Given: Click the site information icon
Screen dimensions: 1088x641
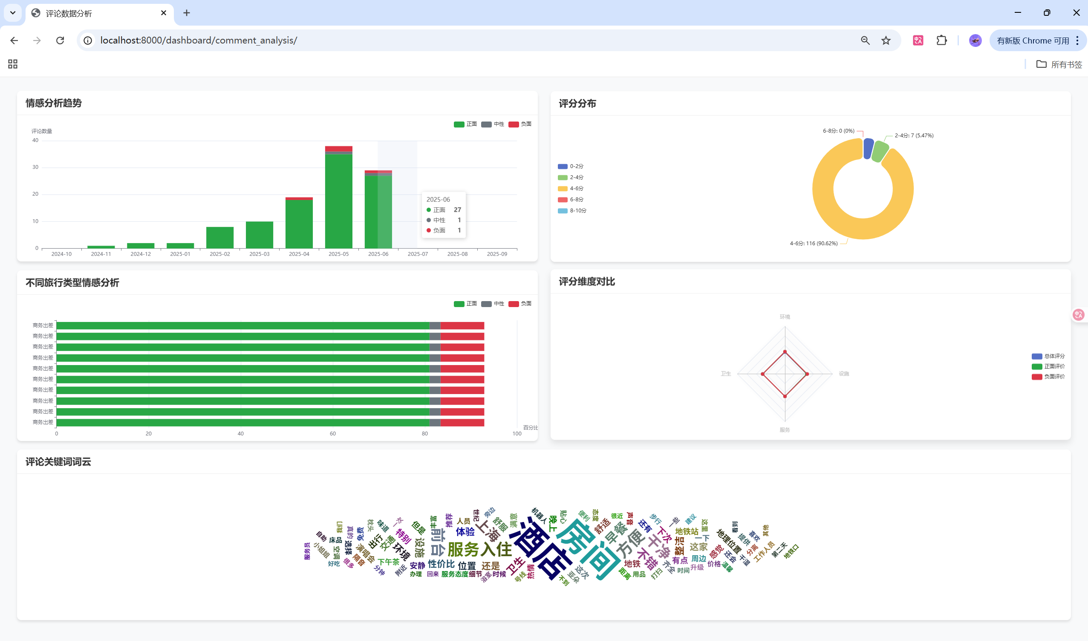Looking at the screenshot, I should [x=88, y=41].
